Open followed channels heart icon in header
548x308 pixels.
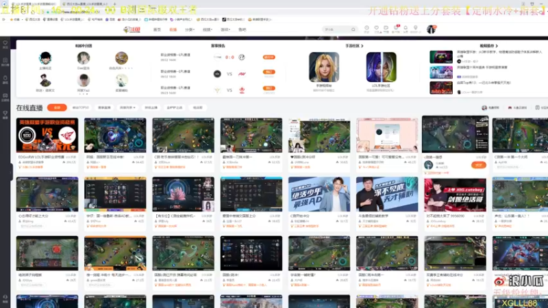(376, 29)
